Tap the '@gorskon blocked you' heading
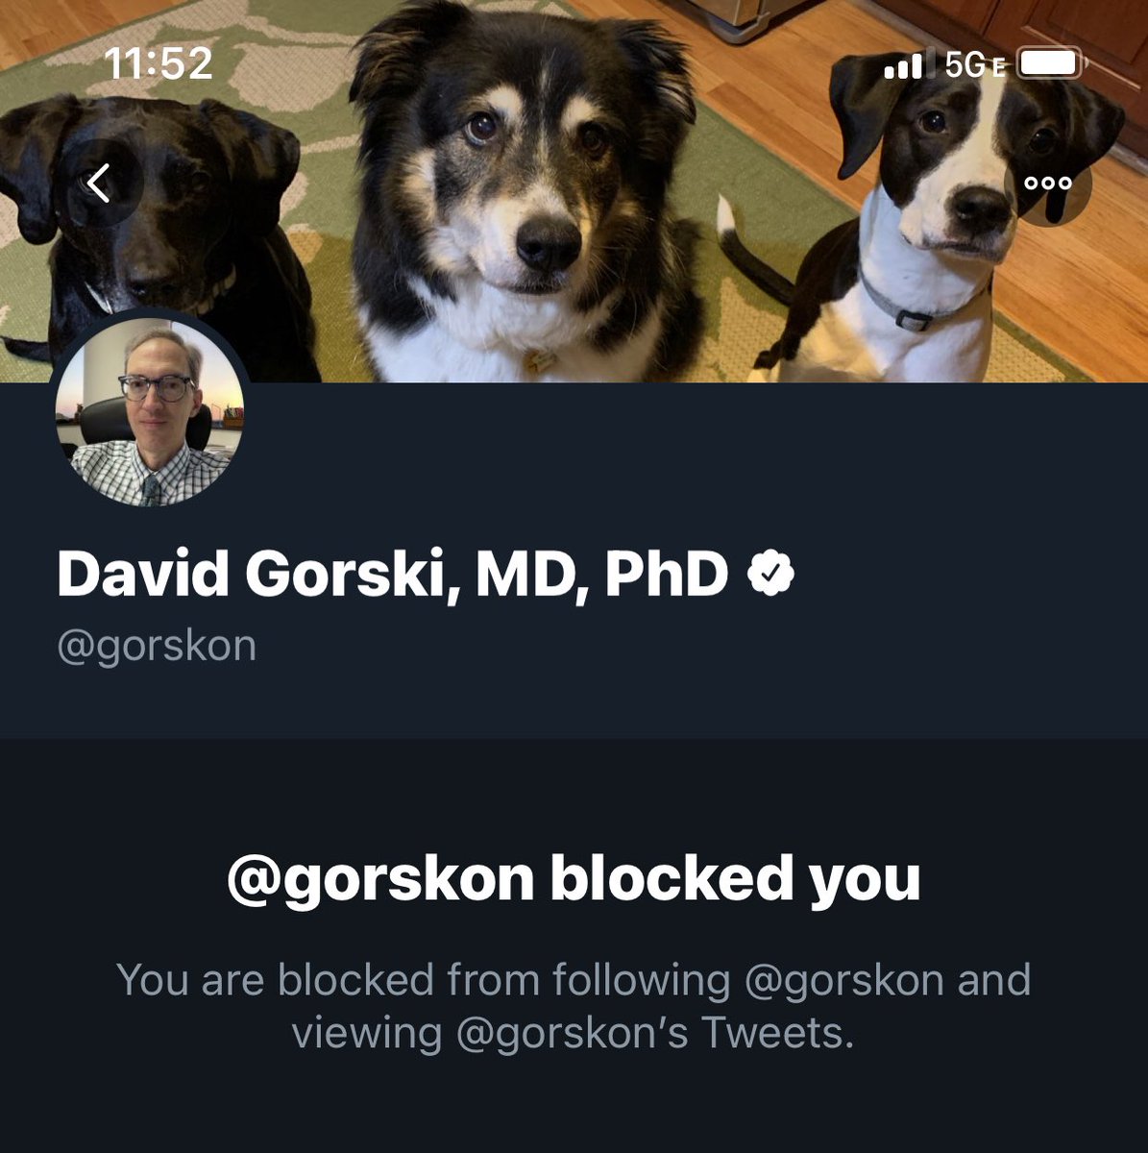This screenshot has width=1148, height=1153. tap(574, 878)
